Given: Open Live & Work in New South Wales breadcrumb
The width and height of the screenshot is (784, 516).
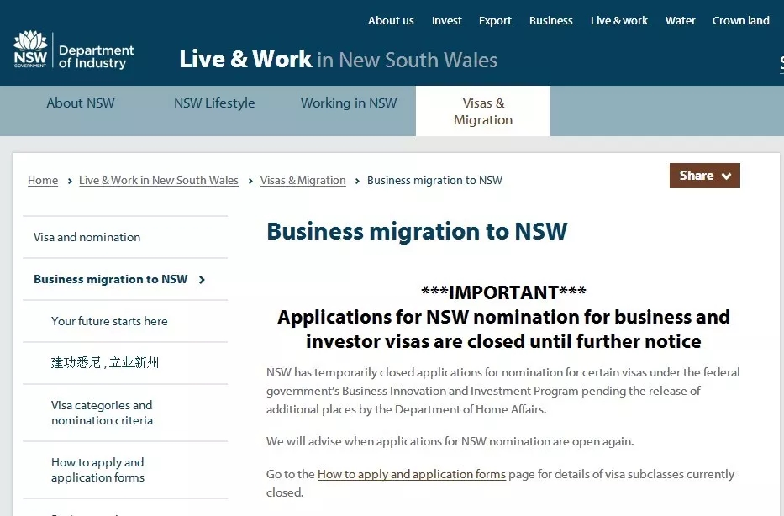Looking at the screenshot, I should pos(159,181).
